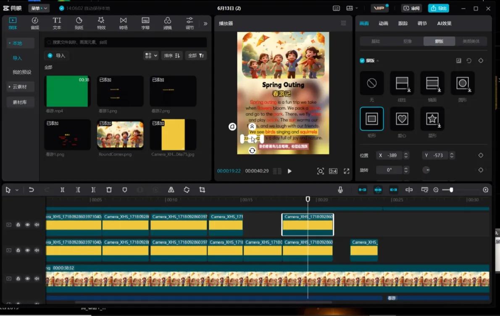Click the mirror flip icon in timeline toolbar
500x316 pixels.
click(171, 190)
